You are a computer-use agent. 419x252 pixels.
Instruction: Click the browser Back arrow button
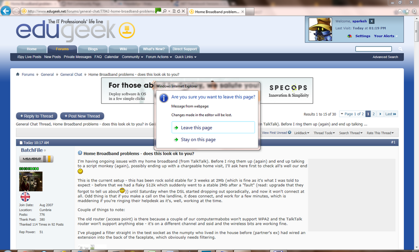(5, 11)
